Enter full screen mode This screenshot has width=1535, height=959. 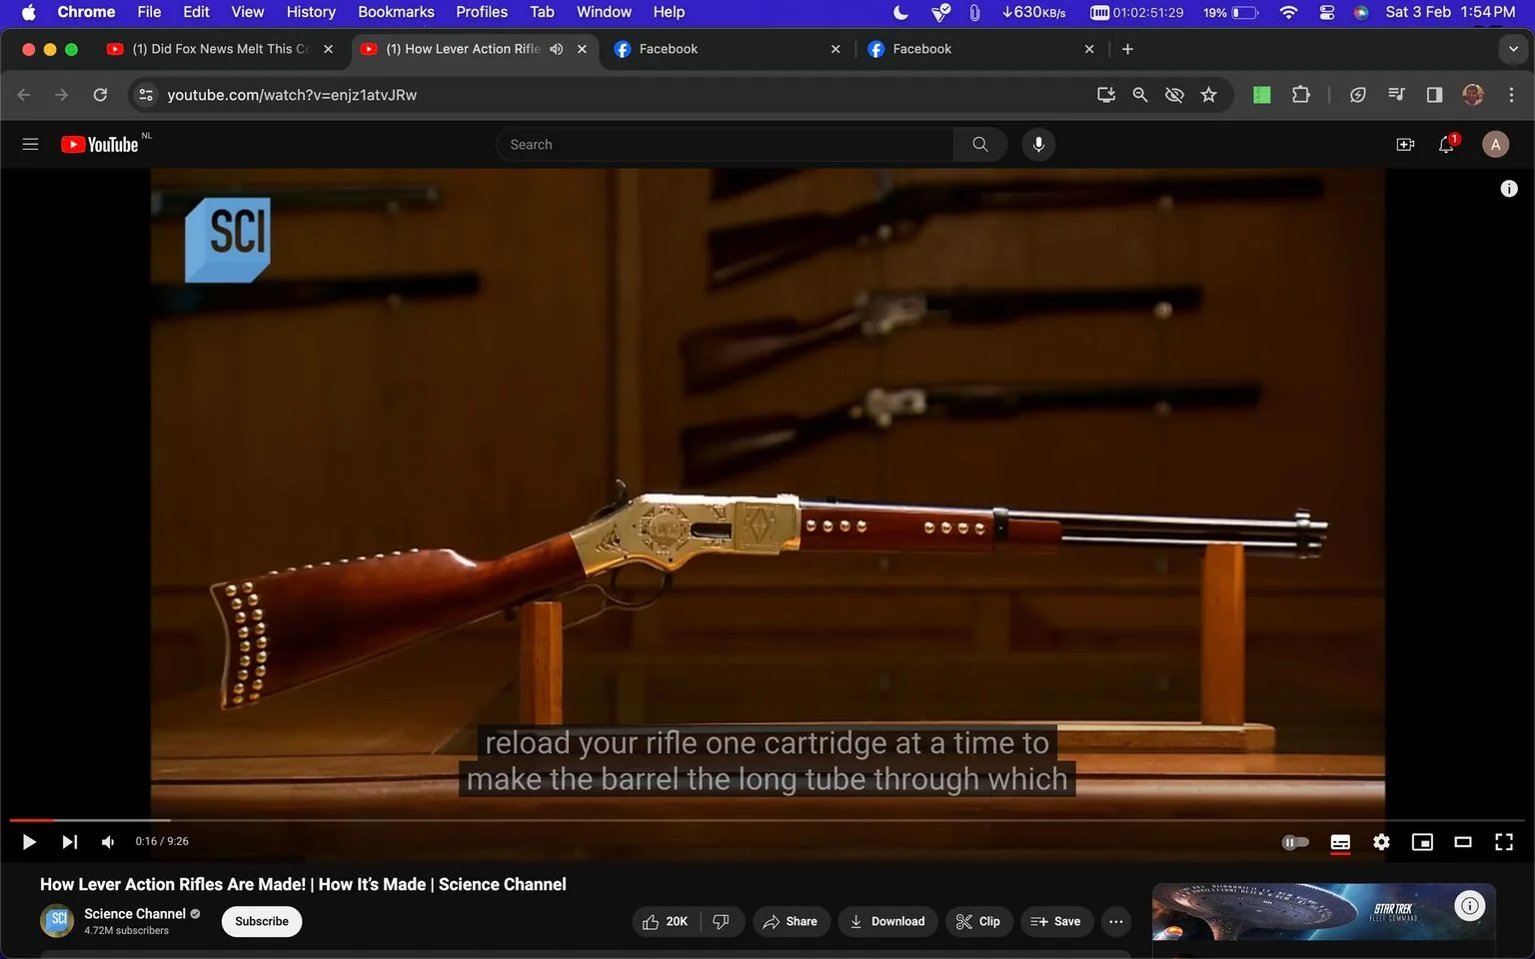pyautogui.click(x=1503, y=842)
